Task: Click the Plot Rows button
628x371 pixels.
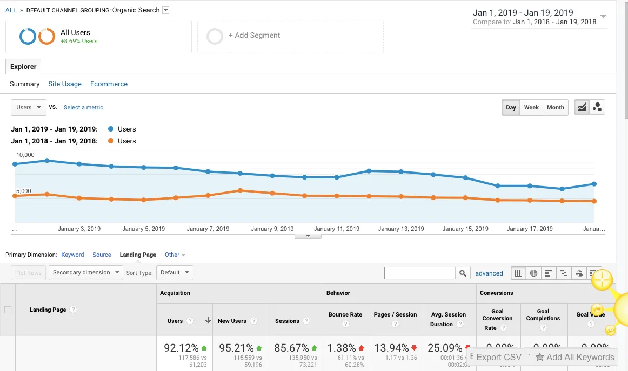Action: coord(29,273)
